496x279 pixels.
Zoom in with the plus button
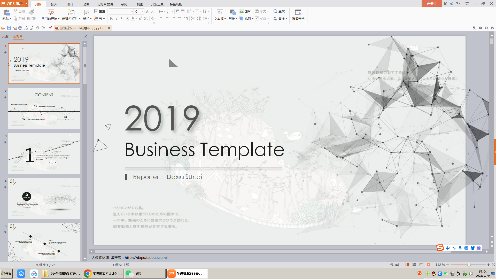pyautogui.click(x=488, y=265)
